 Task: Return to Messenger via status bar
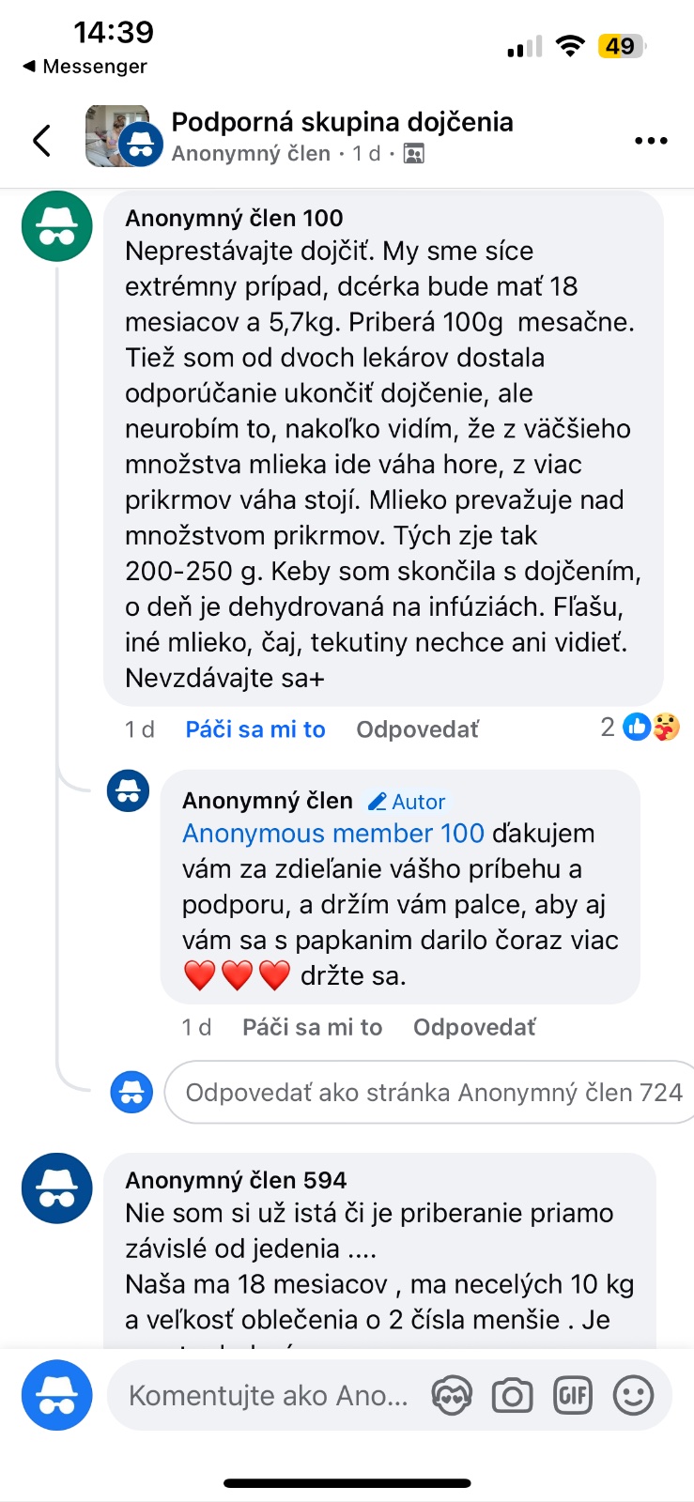(85, 66)
